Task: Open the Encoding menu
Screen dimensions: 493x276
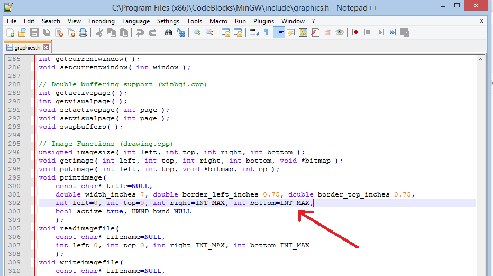Action: tap(101, 21)
